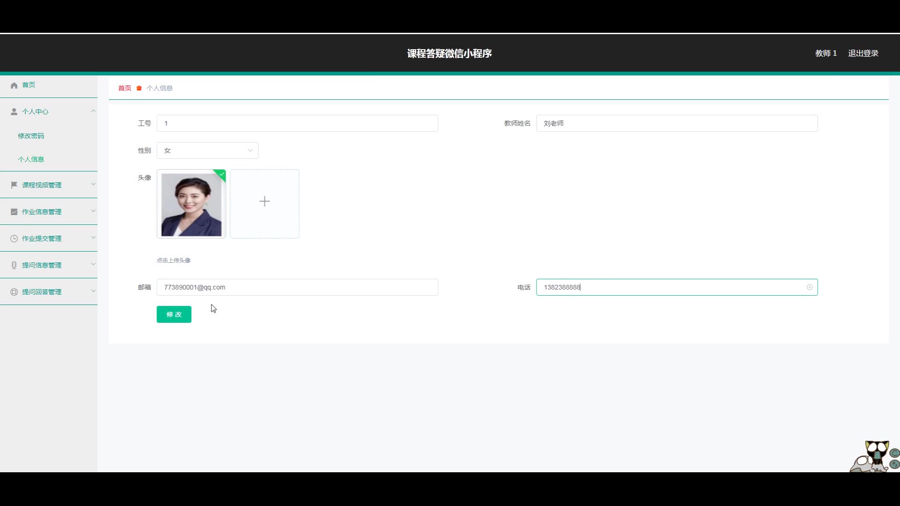900x506 pixels.
Task: Open 首页 in the sidebar
Action: pos(49,85)
